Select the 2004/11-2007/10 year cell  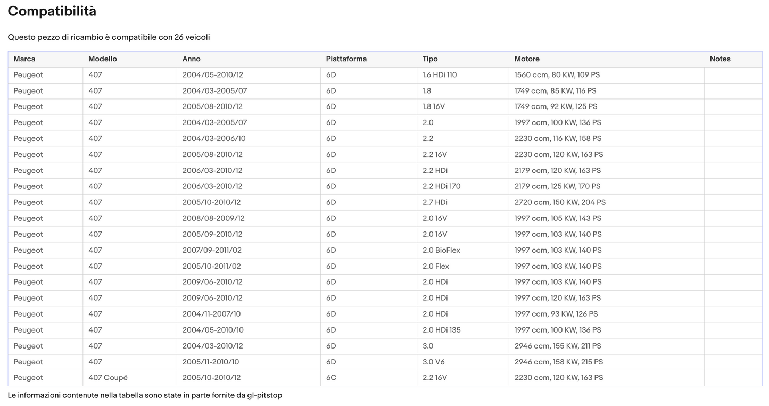tap(211, 314)
